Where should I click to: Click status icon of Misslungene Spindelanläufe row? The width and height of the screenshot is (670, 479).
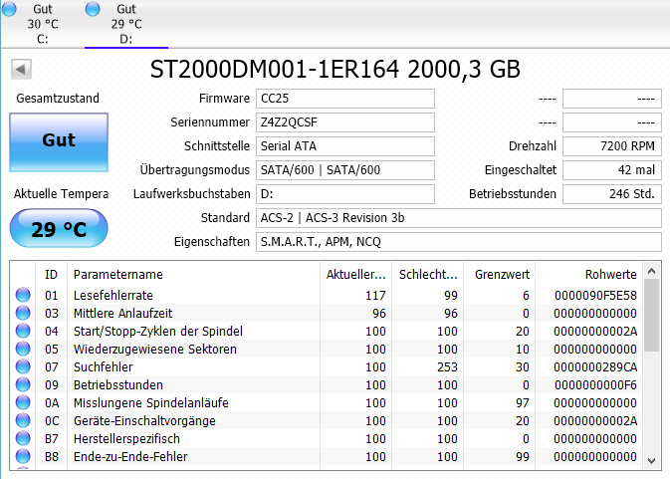point(23,402)
